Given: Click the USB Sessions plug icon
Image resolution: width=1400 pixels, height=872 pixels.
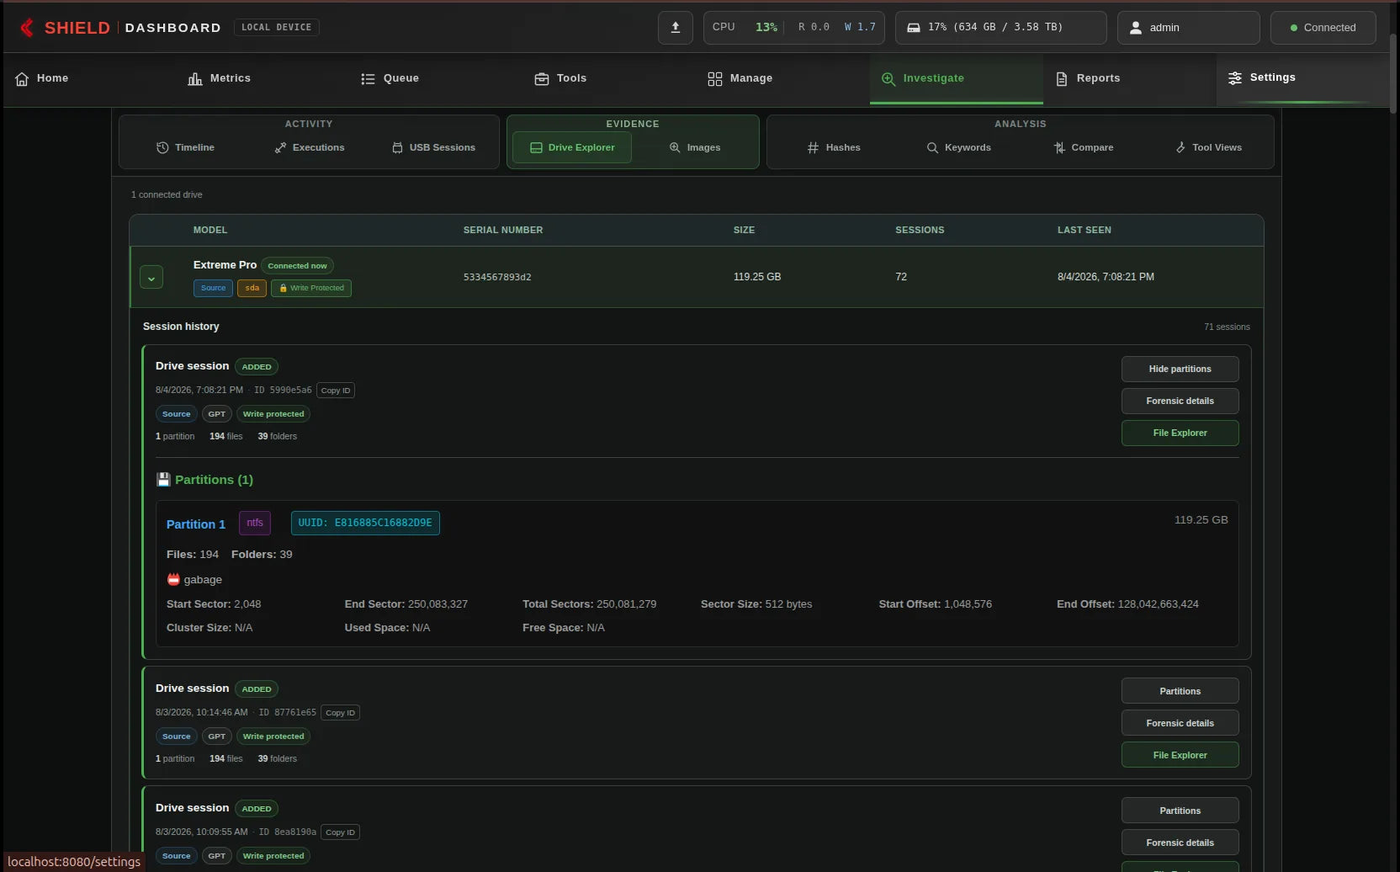Looking at the screenshot, I should point(397,147).
